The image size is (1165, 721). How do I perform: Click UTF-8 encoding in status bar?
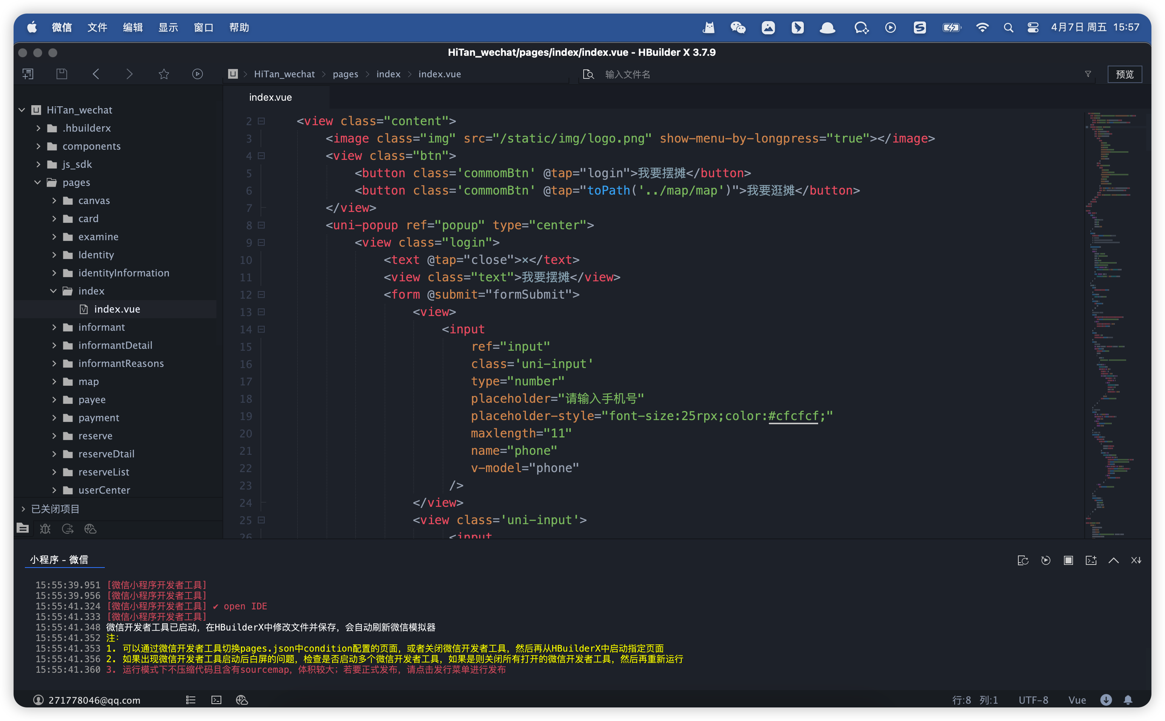(x=1033, y=700)
